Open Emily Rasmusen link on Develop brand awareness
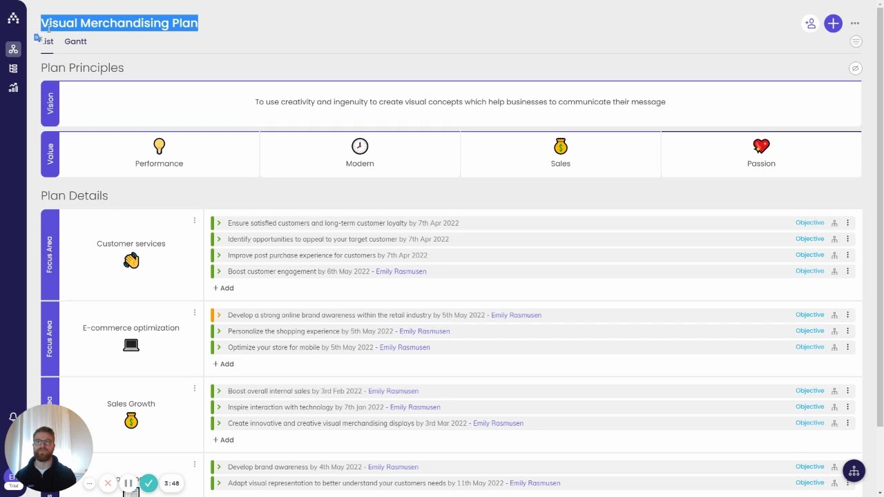884x497 pixels. click(x=392, y=467)
